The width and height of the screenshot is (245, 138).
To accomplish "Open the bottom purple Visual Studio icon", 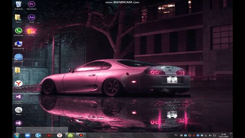I will 18,123.
